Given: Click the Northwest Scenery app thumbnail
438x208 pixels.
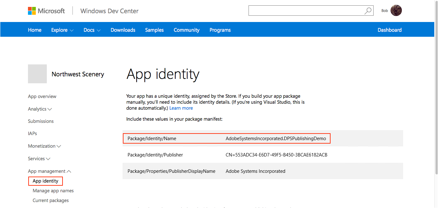Looking at the screenshot, I should [37, 74].
